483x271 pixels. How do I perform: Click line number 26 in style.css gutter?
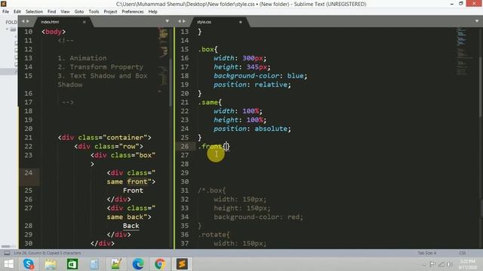tap(185, 146)
